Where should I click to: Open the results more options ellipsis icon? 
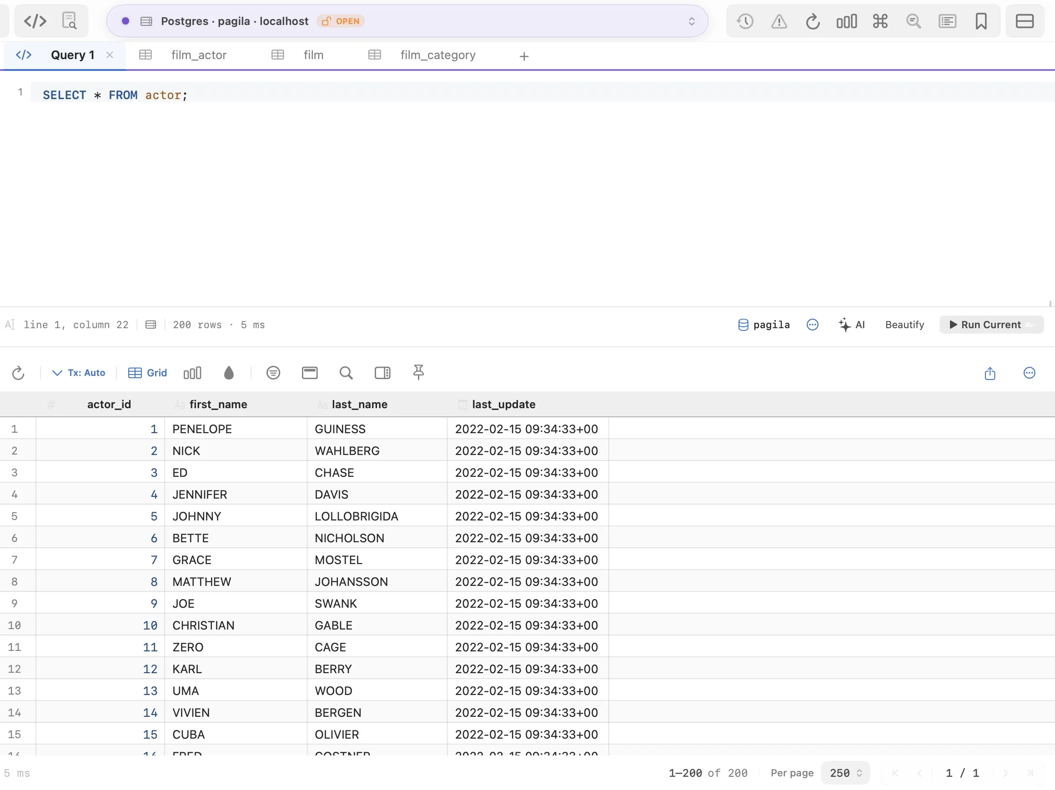1030,373
